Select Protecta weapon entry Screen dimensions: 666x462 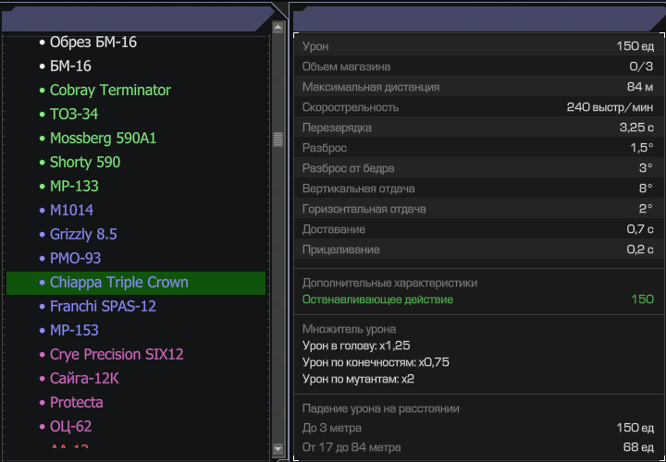click(77, 402)
